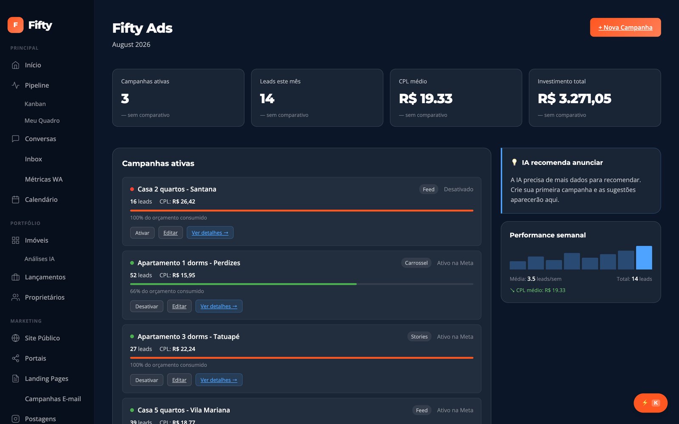View details of Casa 2 quartos - Santana
Screen dimensions: 679x424
(x=210, y=233)
